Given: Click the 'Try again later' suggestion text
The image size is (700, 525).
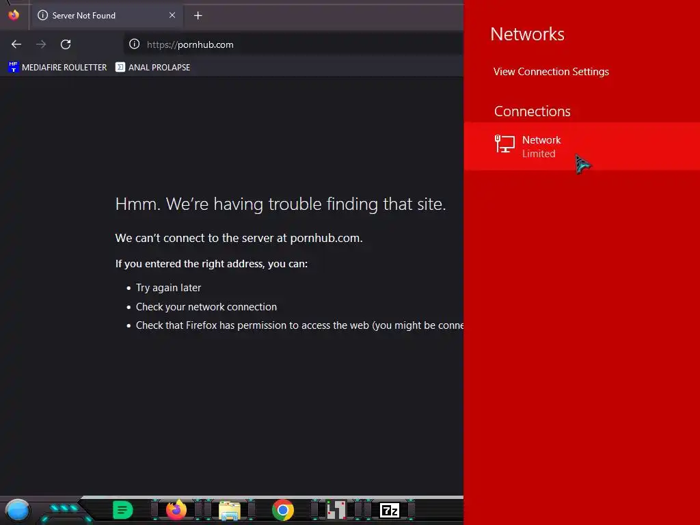Looking at the screenshot, I should (x=168, y=288).
